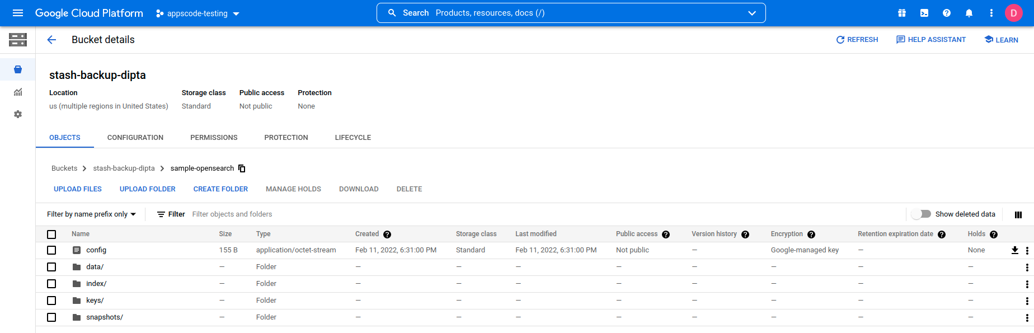The height and width of the screenshot is (333, 1034).
Task: Open the Monitoring sidebar chart icon
Action: click(18, 92)
